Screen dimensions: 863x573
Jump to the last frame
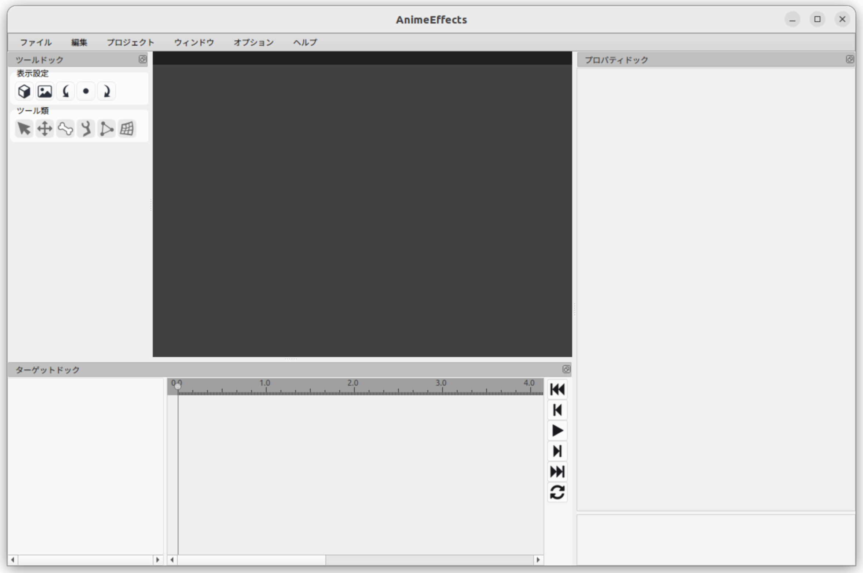[x=557, y=472]
